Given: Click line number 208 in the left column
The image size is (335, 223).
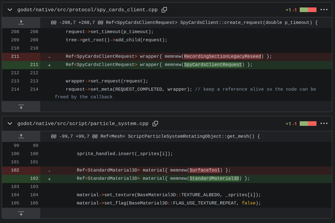Looking at the screenshot, I should [15, 31].
